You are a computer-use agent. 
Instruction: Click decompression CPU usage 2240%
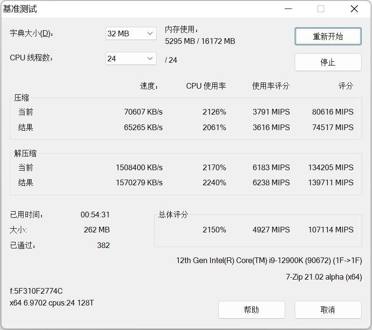coord(214,182)
